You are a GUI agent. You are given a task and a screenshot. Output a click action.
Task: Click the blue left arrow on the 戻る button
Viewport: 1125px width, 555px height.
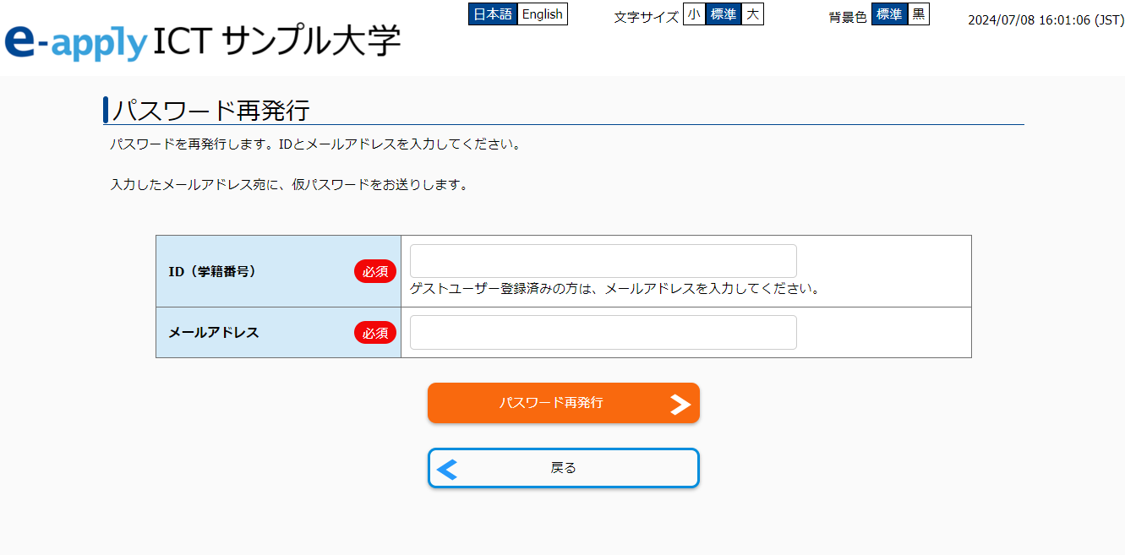(x=448, y=469)
